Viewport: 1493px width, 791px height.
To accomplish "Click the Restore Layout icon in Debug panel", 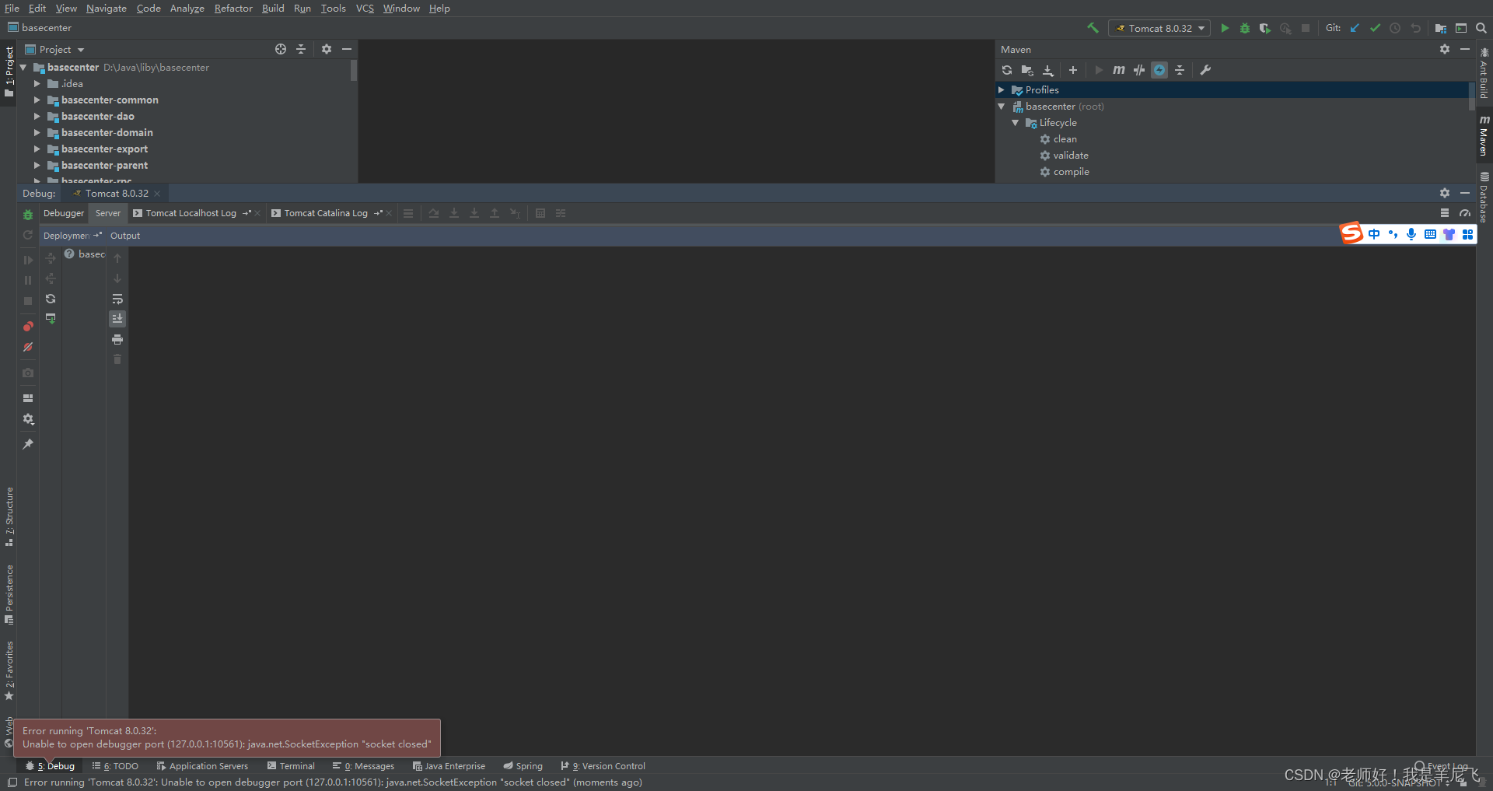I will (x=28, y=398).
